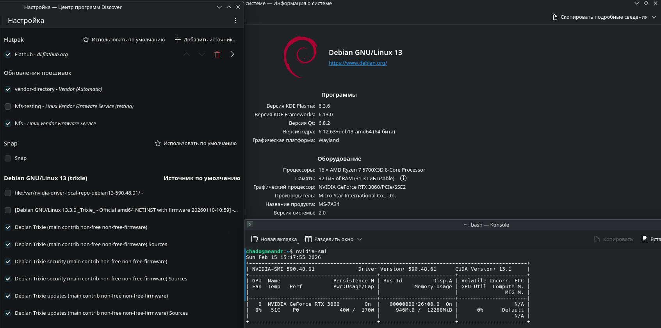Enable lvfs-testing firmware source

8,106
